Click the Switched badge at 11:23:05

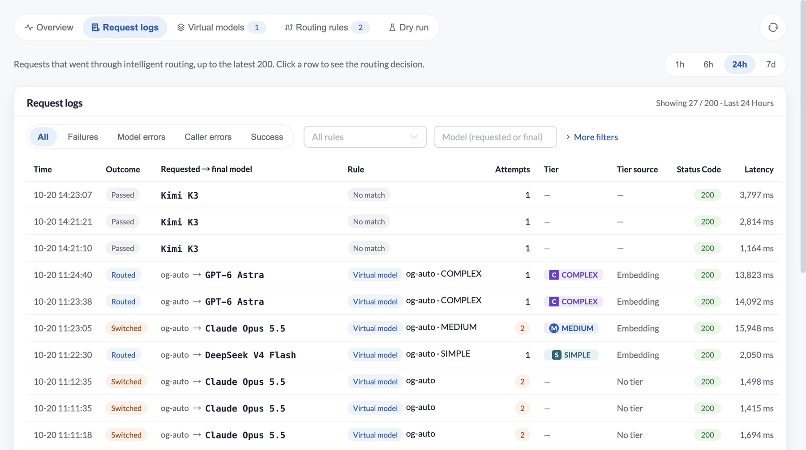pyautogui.click(x=126, y=328)
